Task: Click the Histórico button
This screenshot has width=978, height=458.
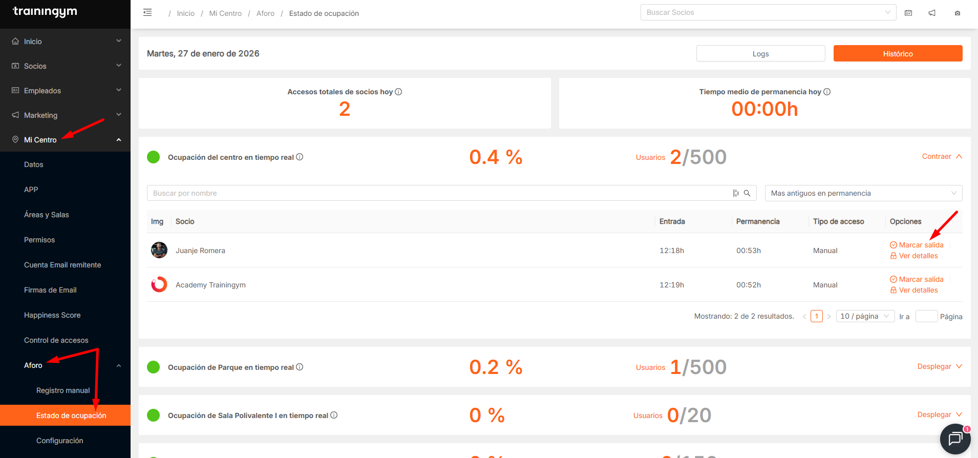Action: click(898, 54)
